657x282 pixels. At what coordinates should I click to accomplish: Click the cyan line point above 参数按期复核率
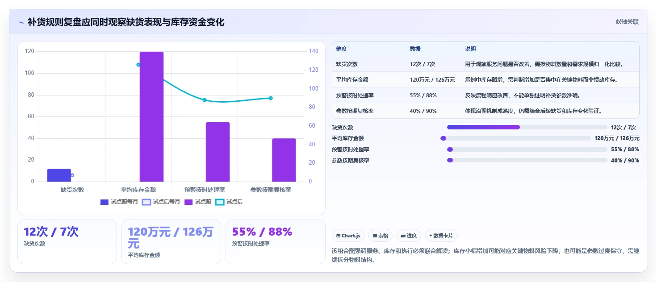point(271,98)
